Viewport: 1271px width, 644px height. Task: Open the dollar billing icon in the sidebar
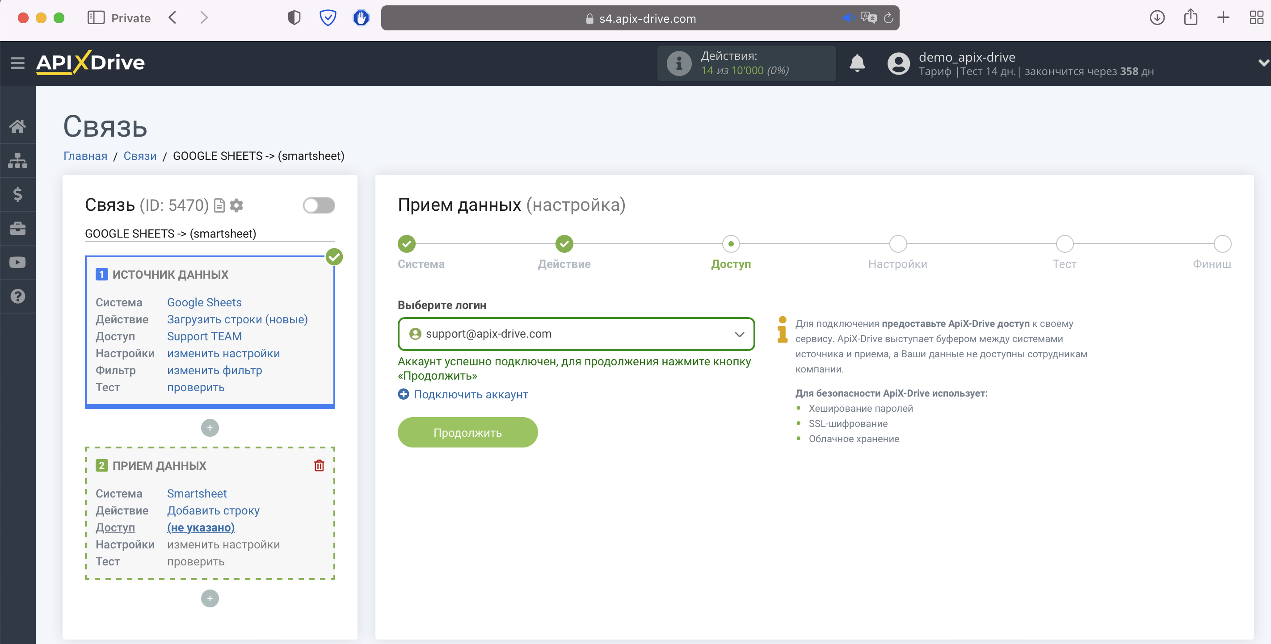(x=18, y=194)
